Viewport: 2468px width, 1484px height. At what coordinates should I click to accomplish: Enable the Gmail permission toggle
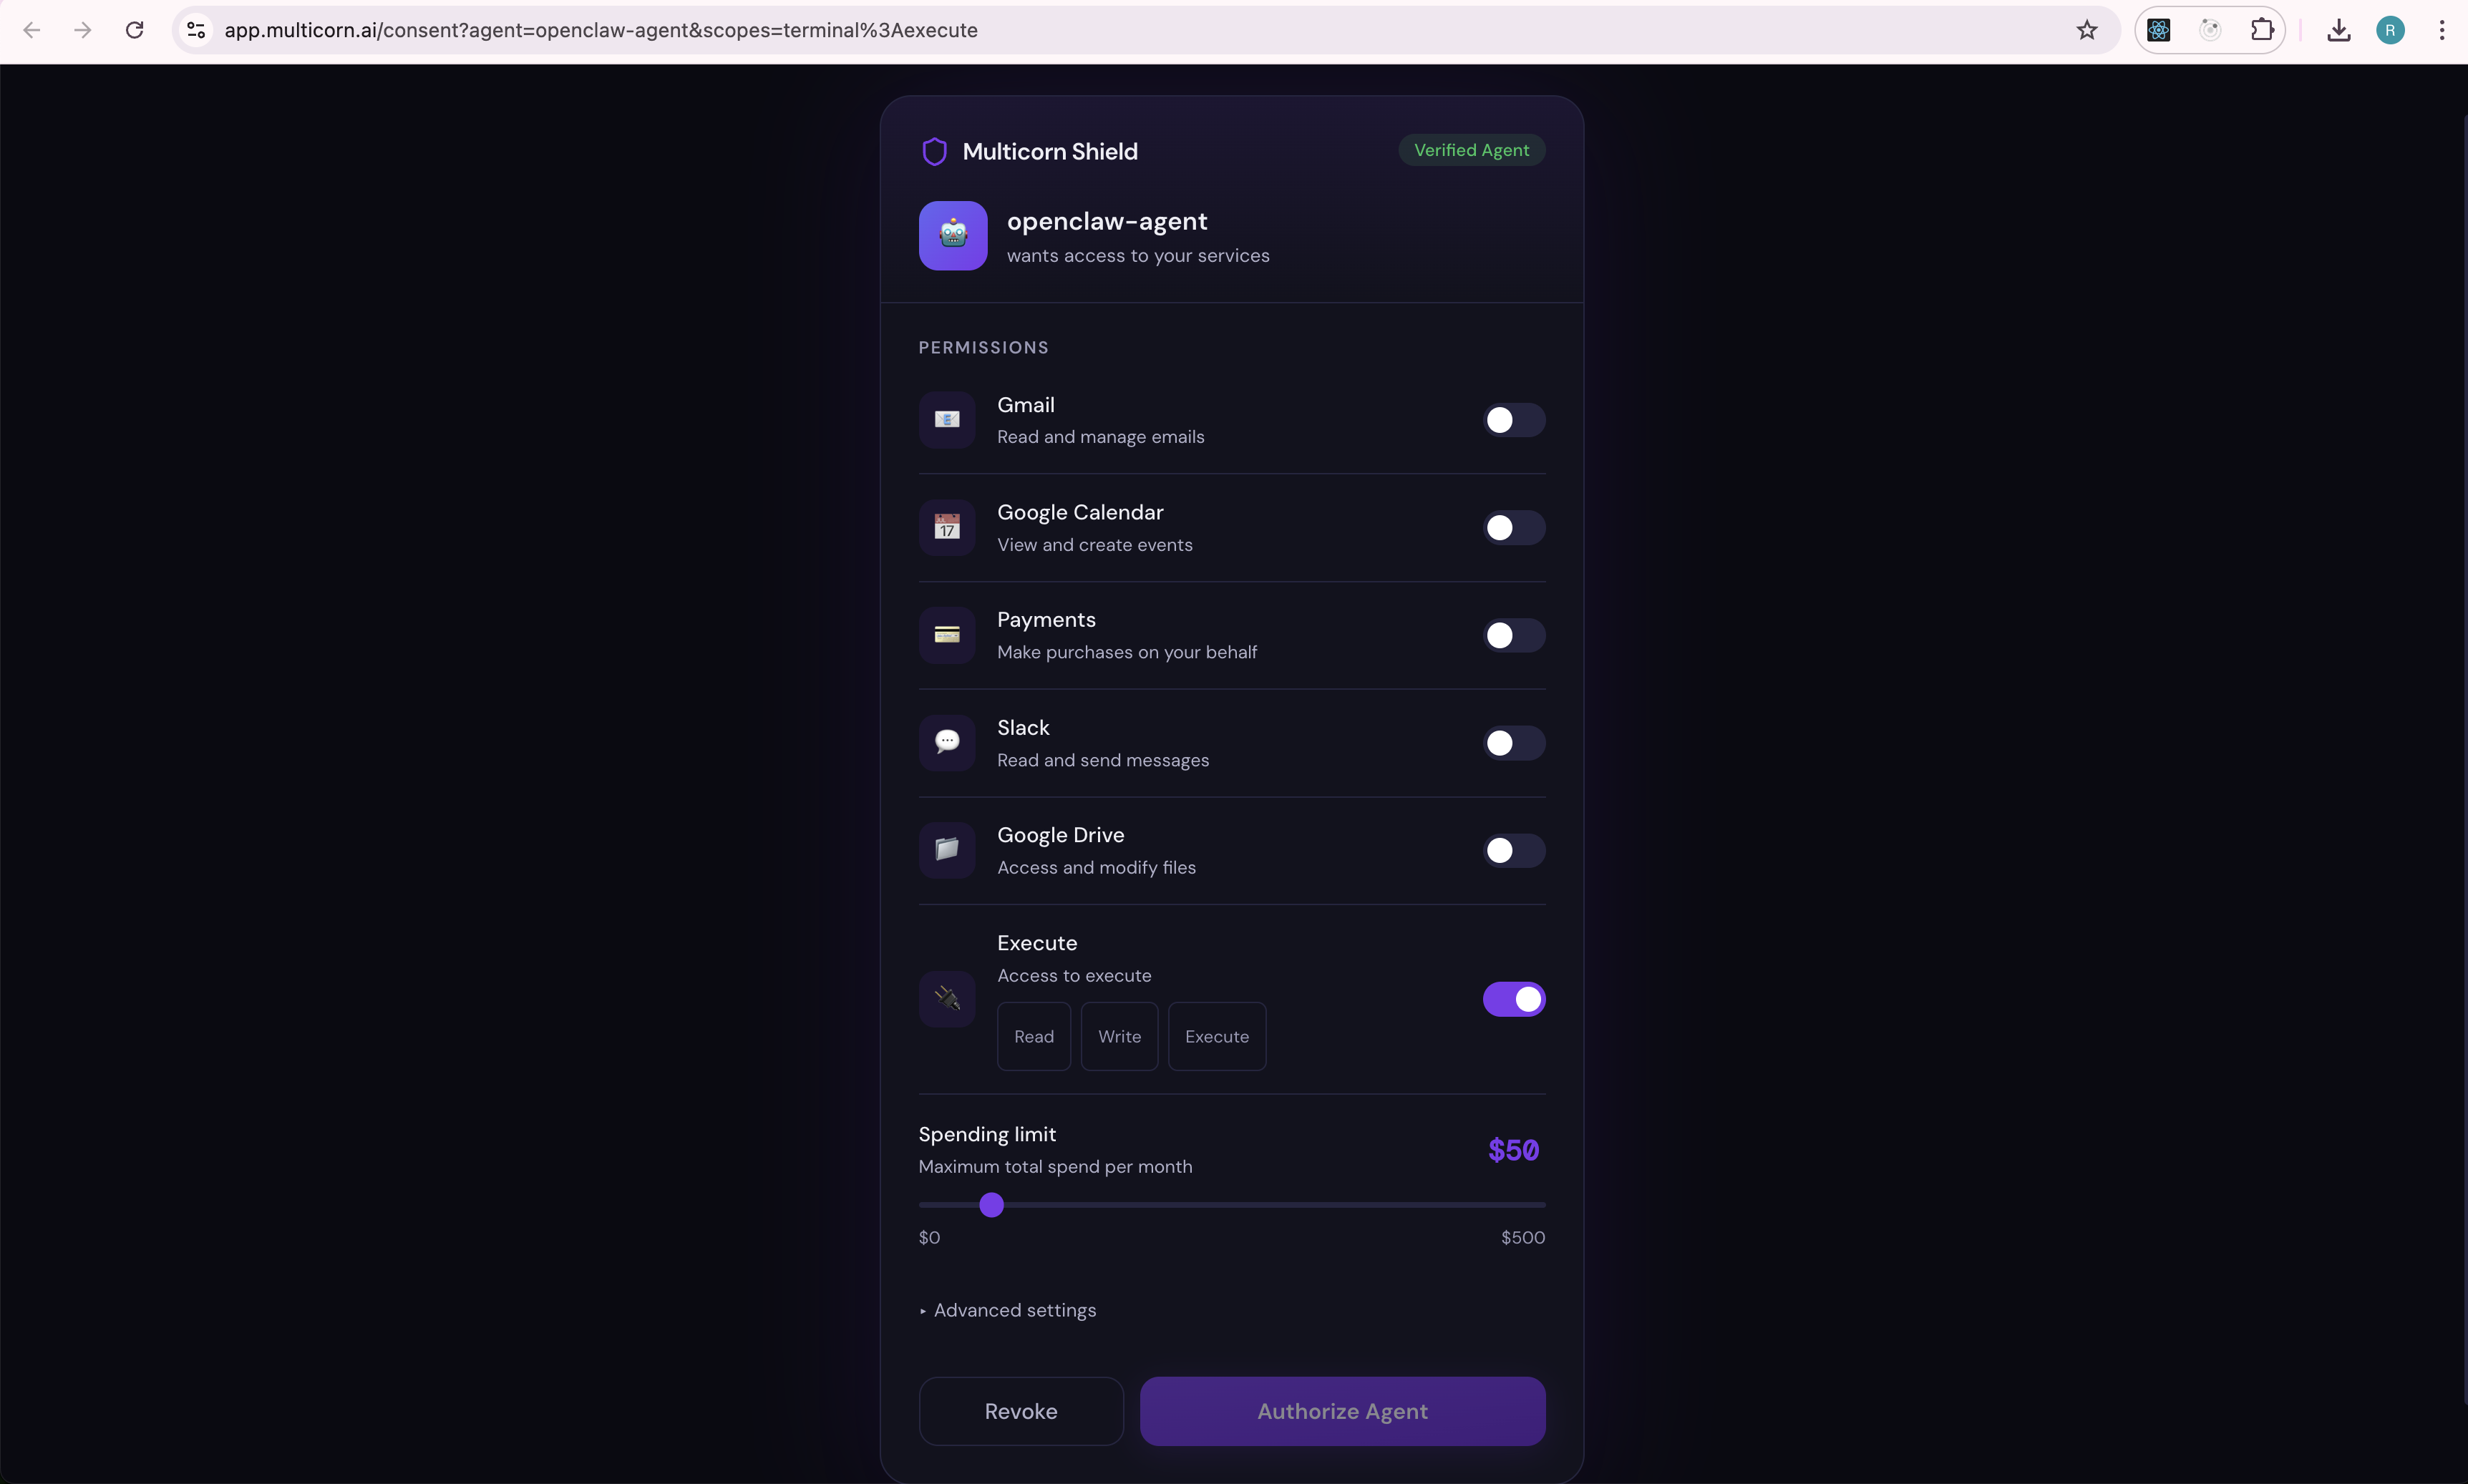pos(1512,420)
